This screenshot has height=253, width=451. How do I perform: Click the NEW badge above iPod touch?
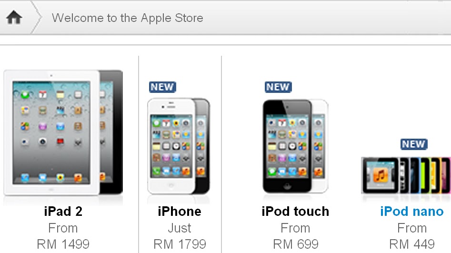pos(278,87)
